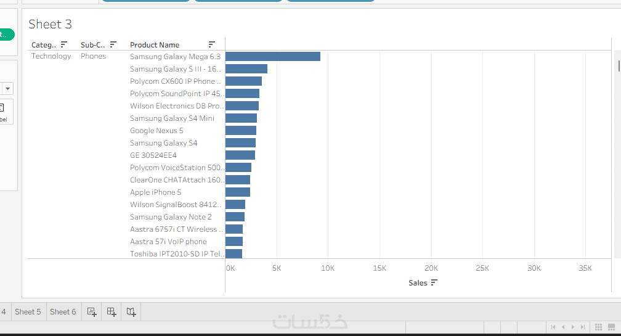This screenshot has width=621, height=336.
Task: Click the Sheet 3 title
Action: coord(51,24)
